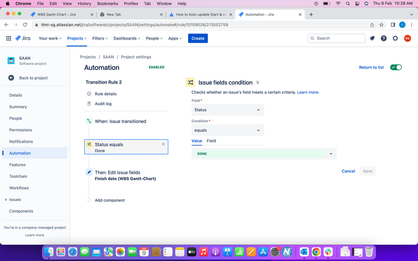Click the Create button
Screen dimensions: 418x261
click(x=198, y=38)
